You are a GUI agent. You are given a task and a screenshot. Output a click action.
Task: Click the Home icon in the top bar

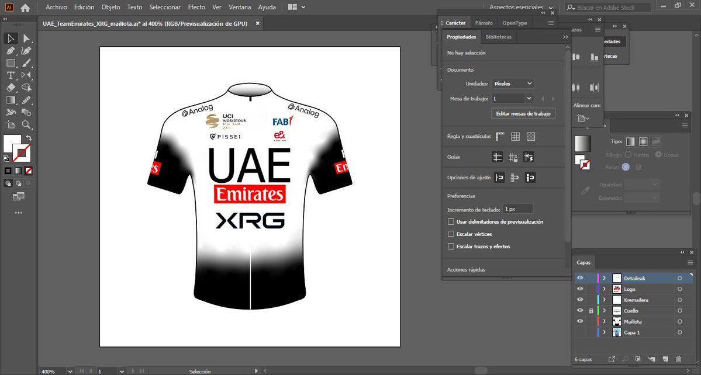[26, 8]
